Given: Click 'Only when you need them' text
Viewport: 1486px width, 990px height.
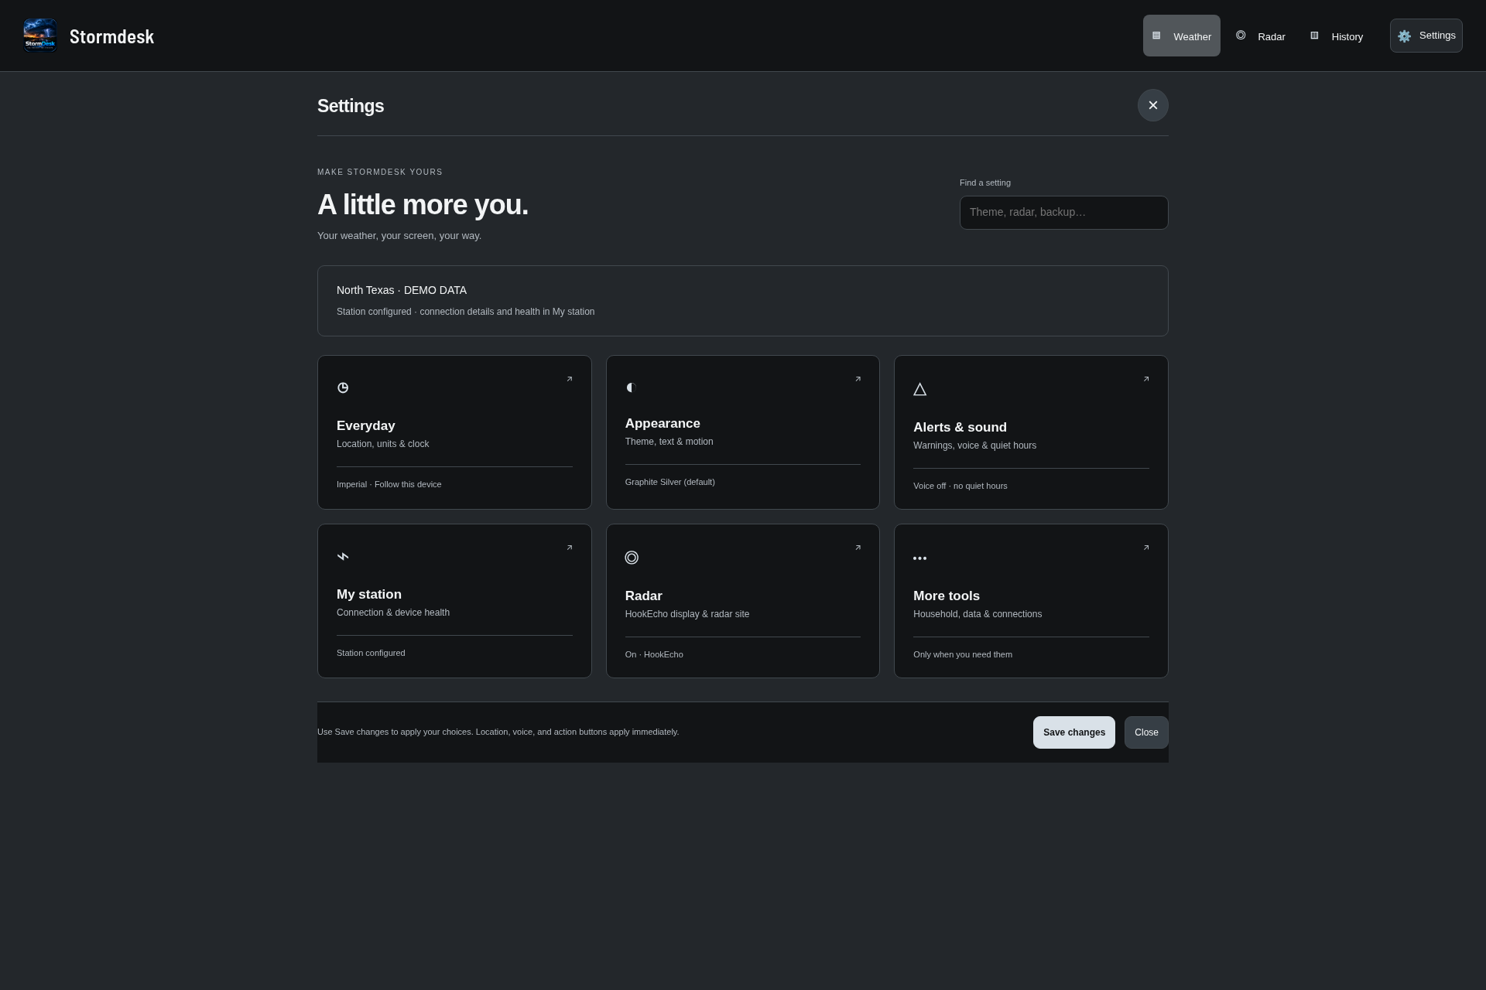Looking at the screenshot, I should [963, 654].
